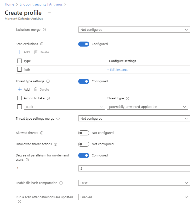Image resolution: width=193 pixels, height=205 pixels.
Task: Open the Exclusions merge dropdown
Action: (x=134, y=30)
